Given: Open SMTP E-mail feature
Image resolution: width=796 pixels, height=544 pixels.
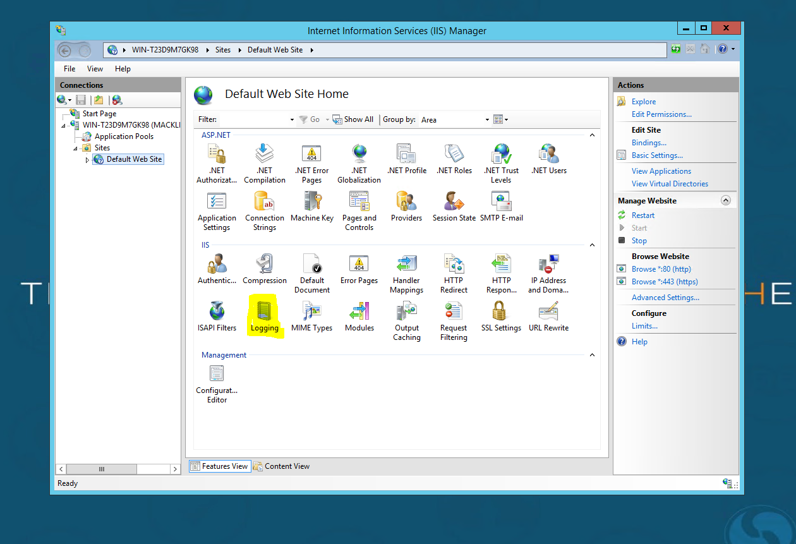Looking at the screenshot, I should (x=501, y=206).
